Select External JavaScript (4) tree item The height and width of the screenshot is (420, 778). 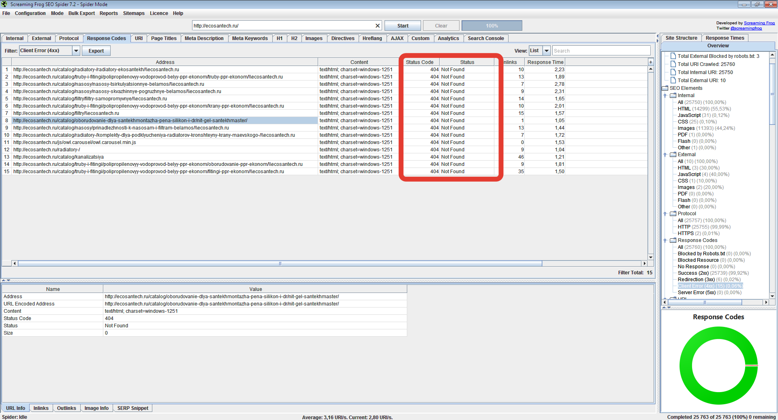(x=703, y=174)
